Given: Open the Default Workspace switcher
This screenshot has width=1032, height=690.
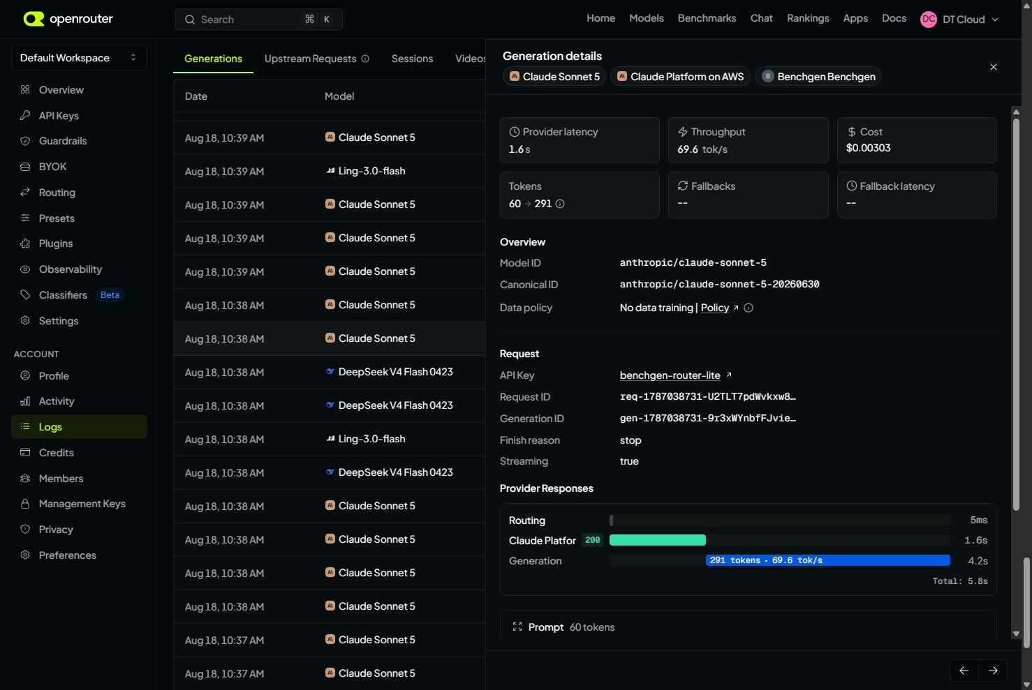Looking at the screenshot, I should click(x=79, y=58).
